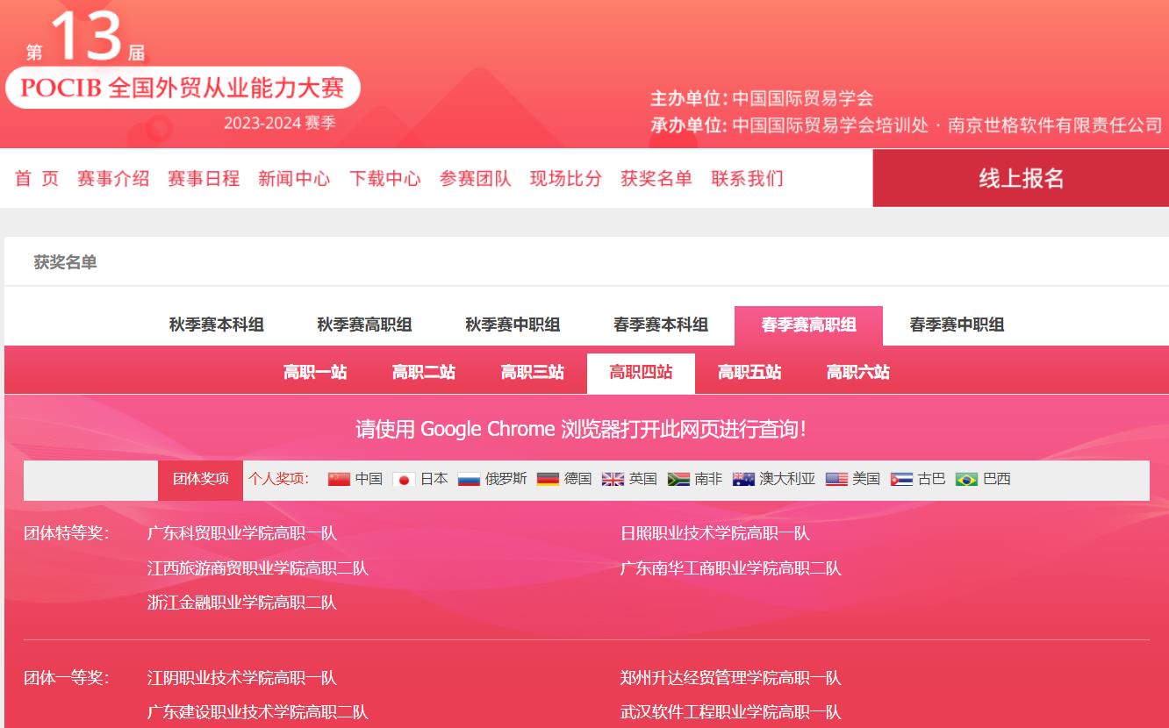The width and height of the screenshot is (1169, 728).
Task: Click the UK flag icon
Action: [x=613, y=479]
